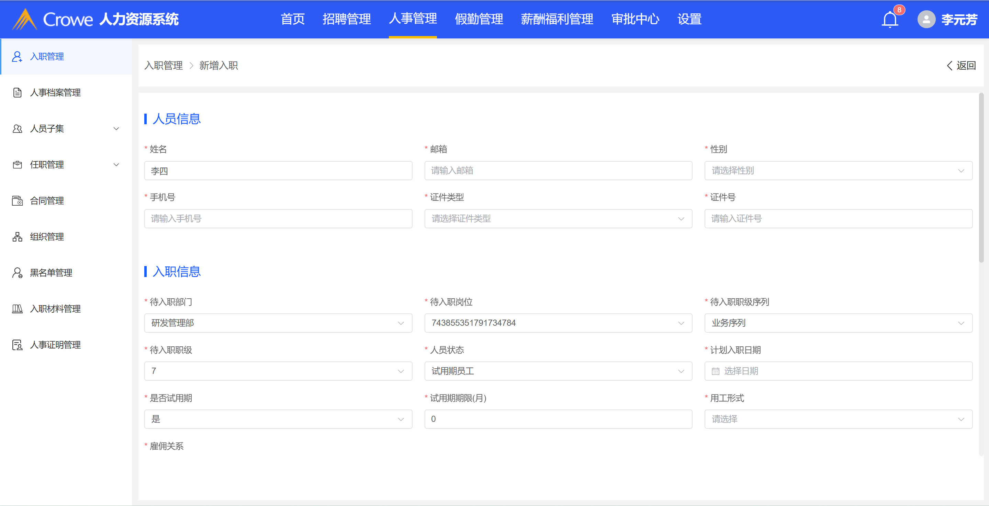Click the user avatar icon
This screenshot has width=989, height=506.
pos(926,19)
